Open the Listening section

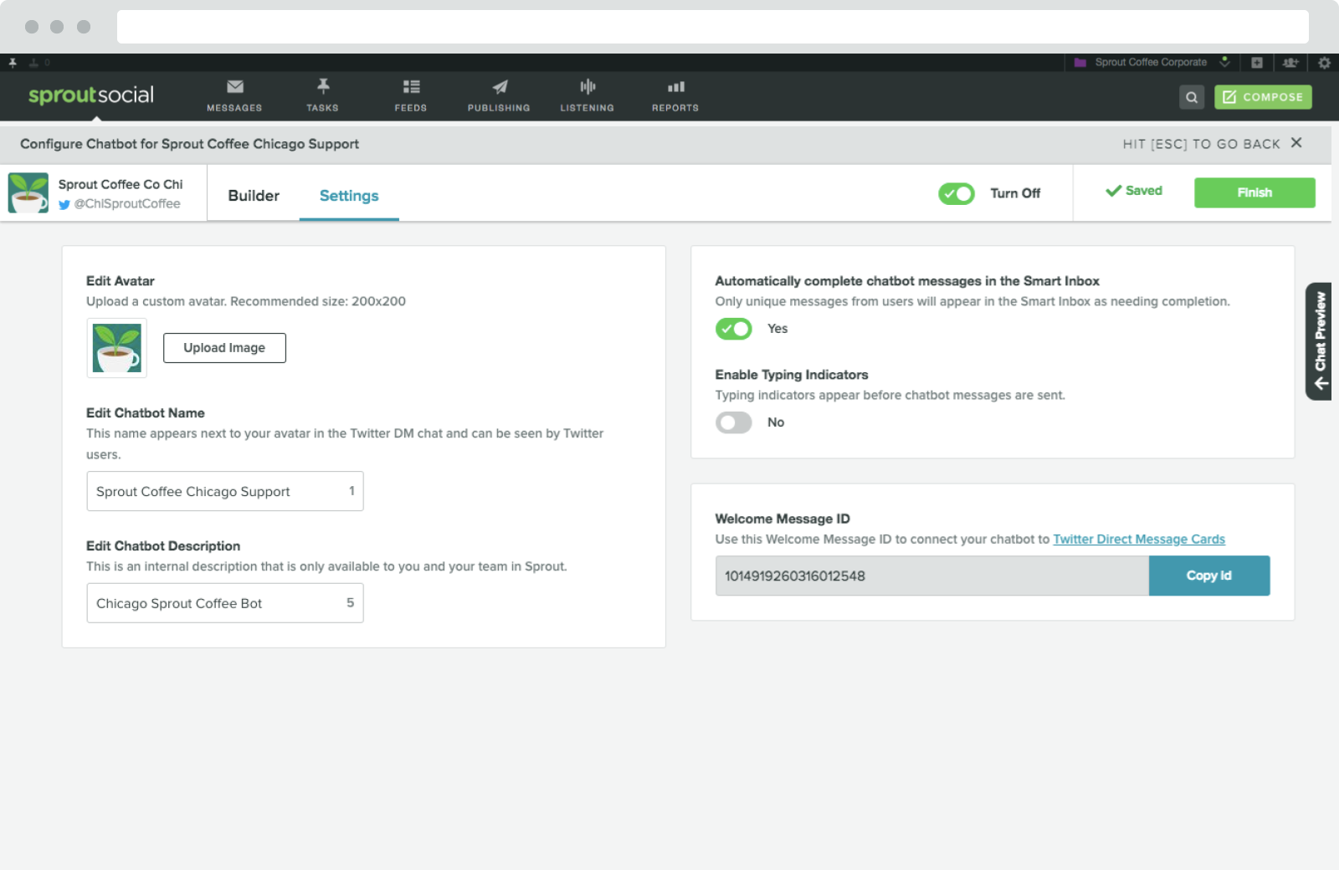587,95
